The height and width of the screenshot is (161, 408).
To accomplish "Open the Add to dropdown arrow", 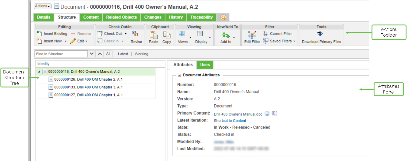I will pos(234,37).
